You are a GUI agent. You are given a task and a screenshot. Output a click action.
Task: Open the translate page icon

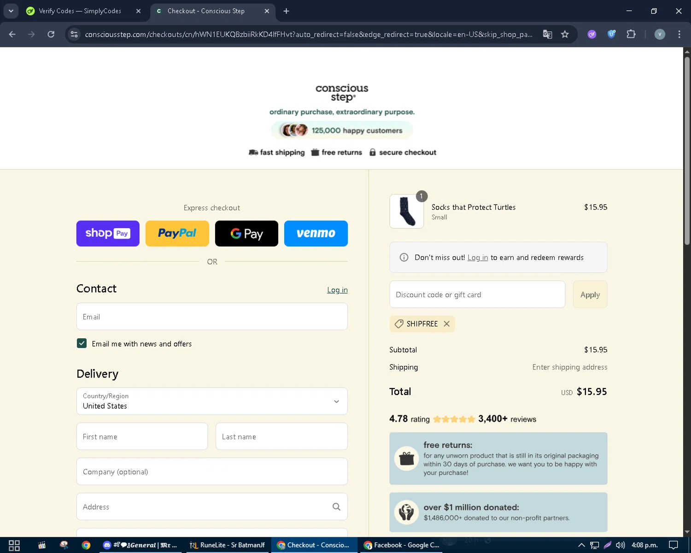[547, 34]
